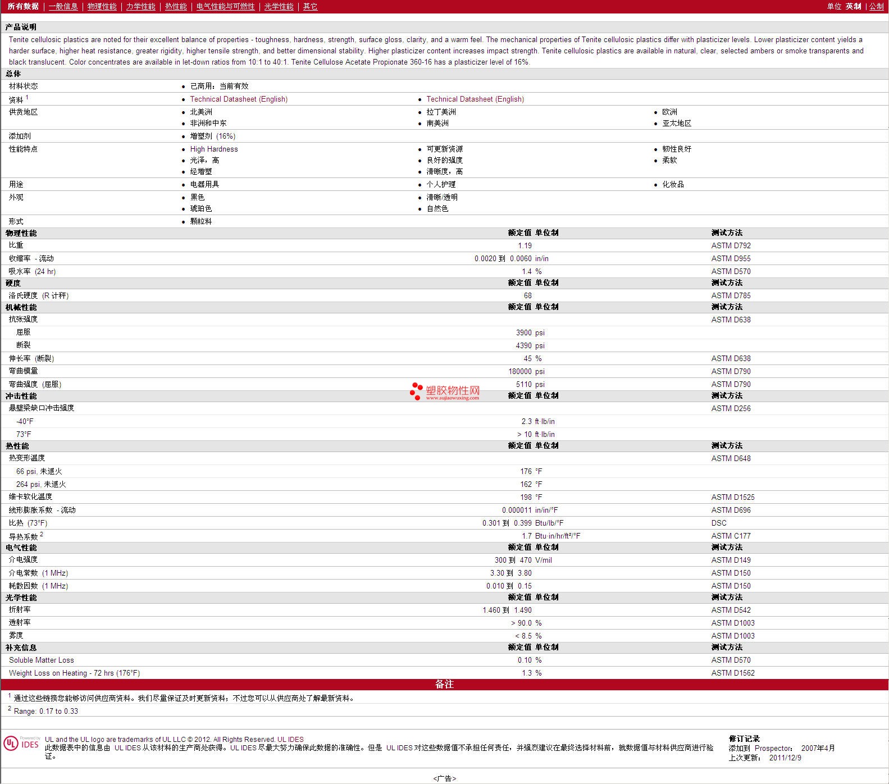The image size is (889, 784).
Task: Click the High Hardness feature entry
Action: (214, 149)
